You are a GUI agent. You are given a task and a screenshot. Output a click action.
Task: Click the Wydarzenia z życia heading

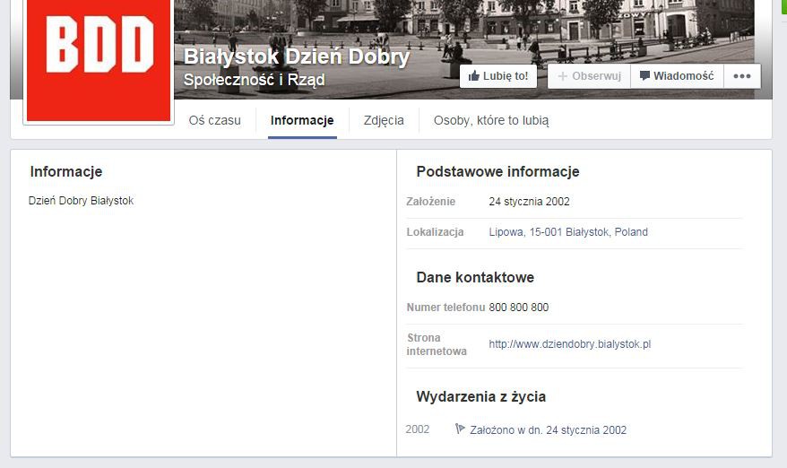coord(480,396)
